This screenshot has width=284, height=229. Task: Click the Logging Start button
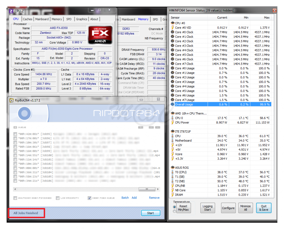click(207, 208)
